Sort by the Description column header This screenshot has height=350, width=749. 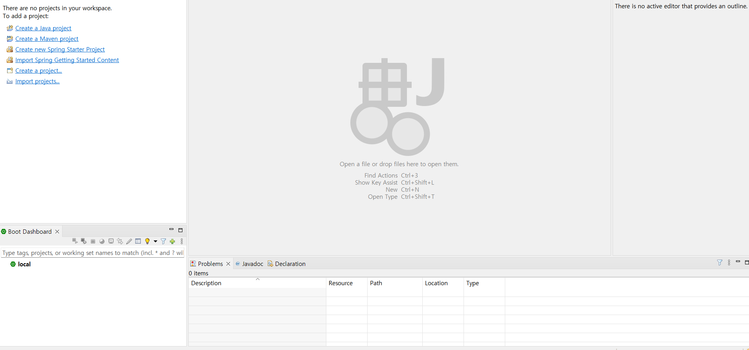[257, 283]
